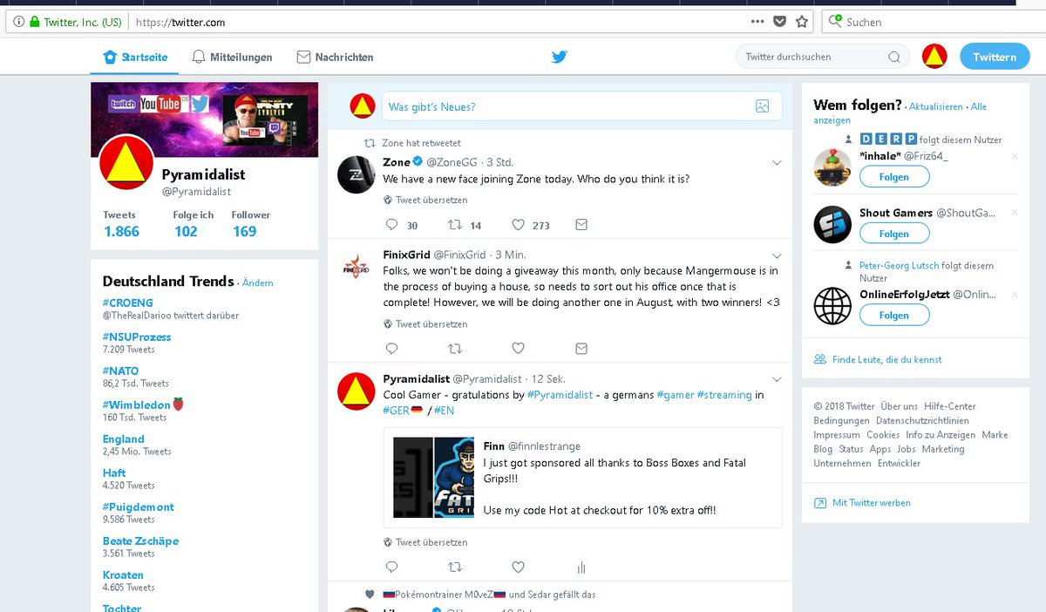
Task: Open the 102 Folge ich count
Action: [x=186, y=231]
